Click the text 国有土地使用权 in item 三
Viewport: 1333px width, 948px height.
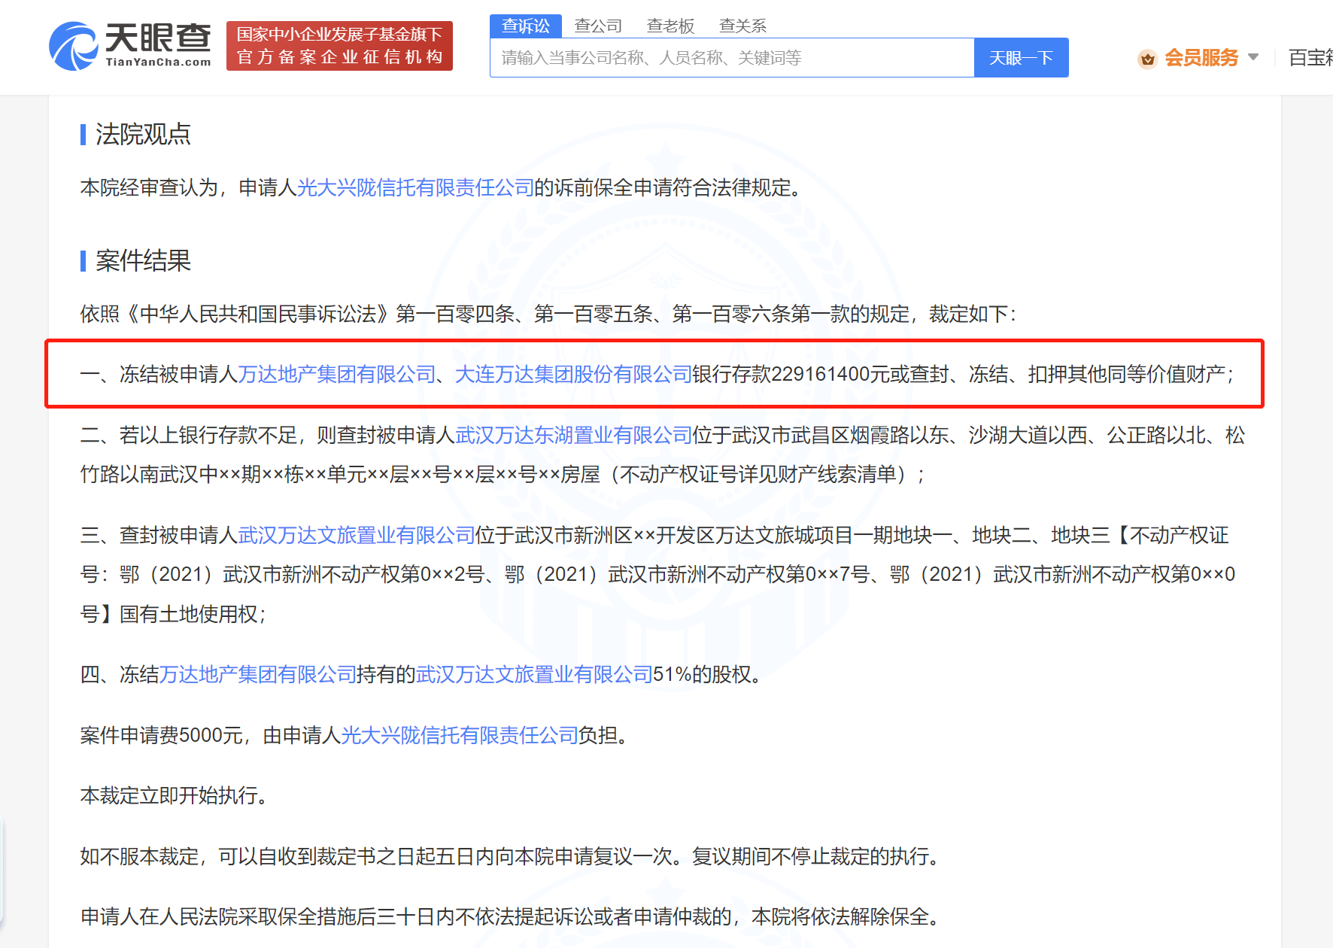[188, 614]
